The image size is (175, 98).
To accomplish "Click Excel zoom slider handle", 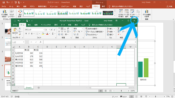I will [x=121, y=91].
